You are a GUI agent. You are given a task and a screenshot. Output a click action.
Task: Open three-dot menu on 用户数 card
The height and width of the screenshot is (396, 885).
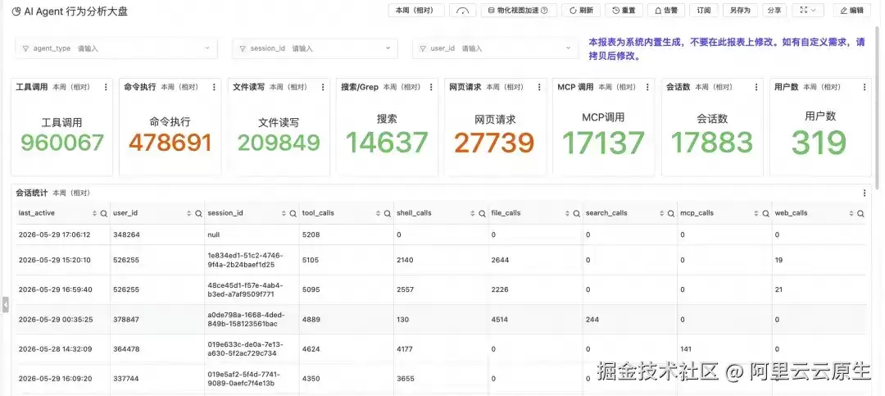coord(865,87)
